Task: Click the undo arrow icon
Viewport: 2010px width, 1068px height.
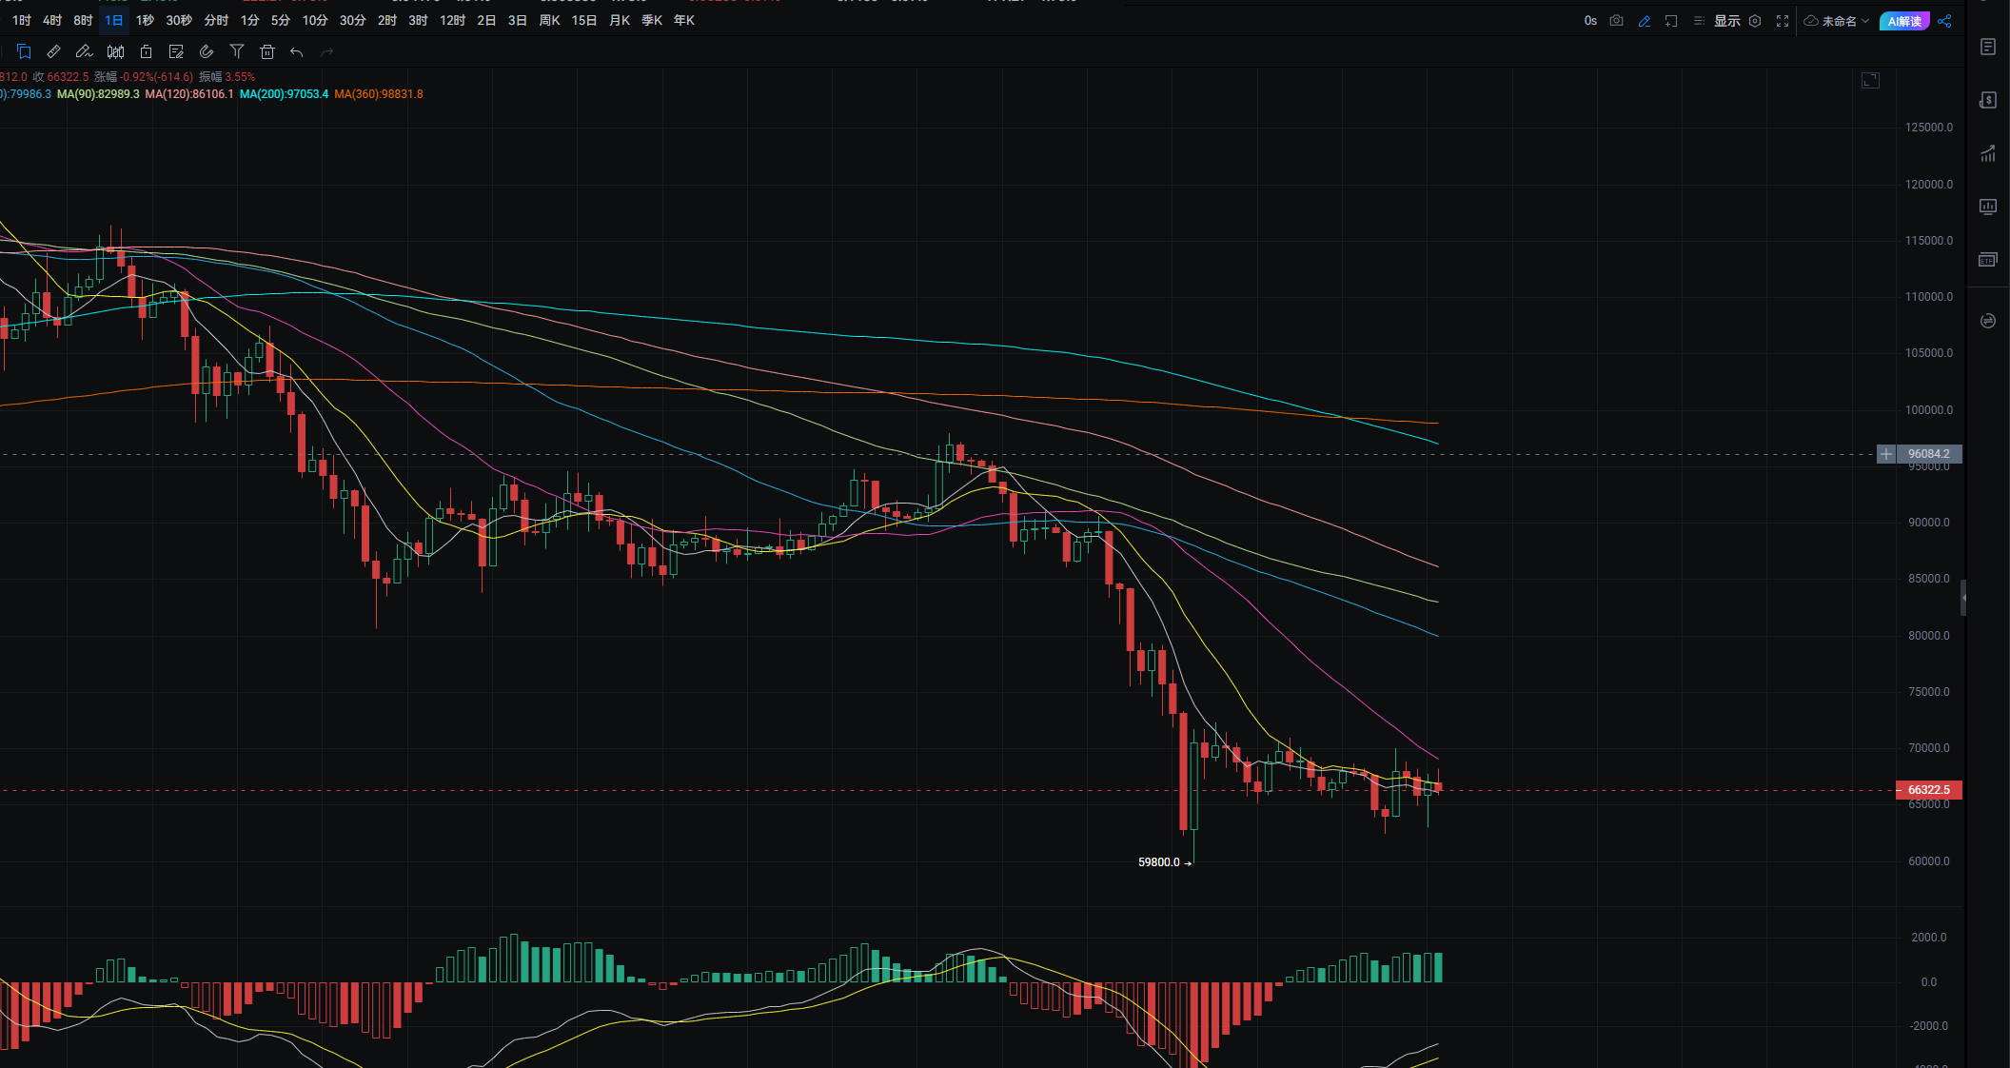Action: pos(297,52)
